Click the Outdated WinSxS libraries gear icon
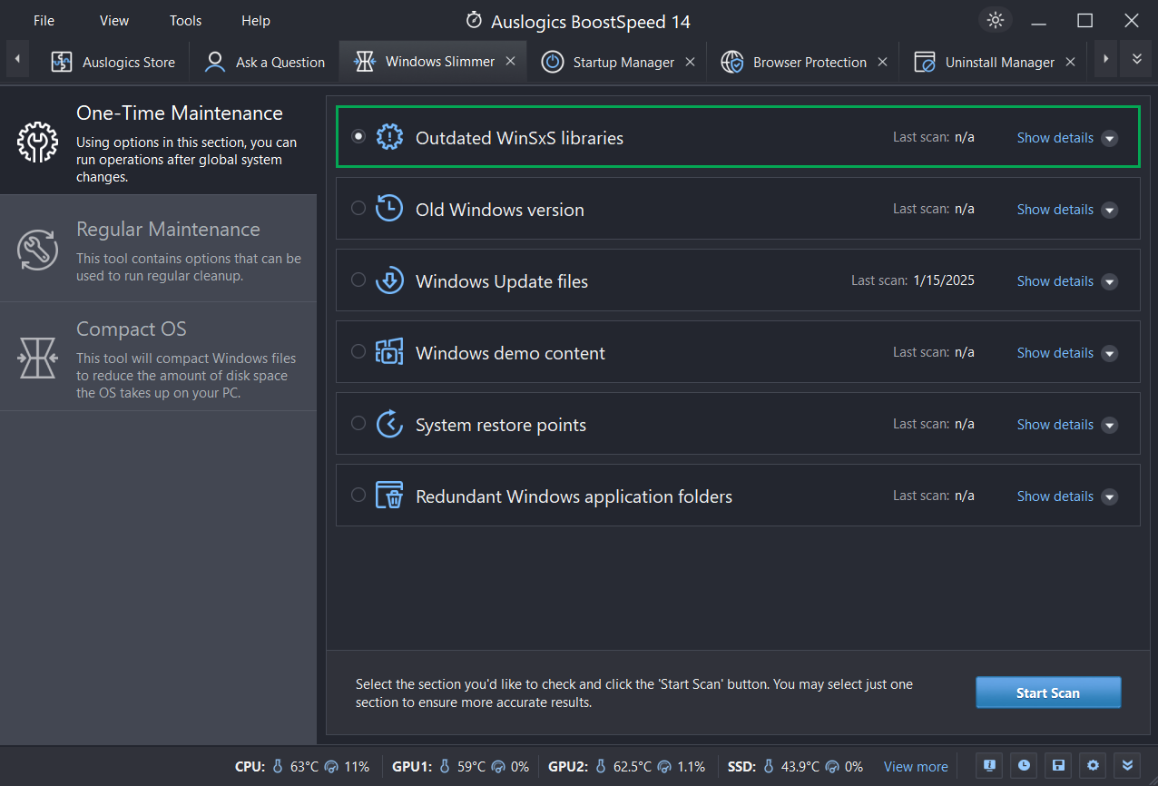This screenshot has height=786, width=1158. tap(389, 137)
